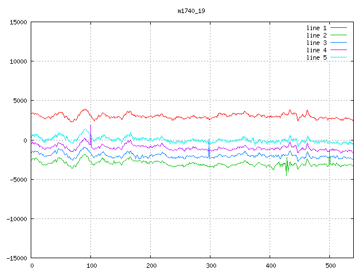
Task: Click the blue downward spike near x=300
Action: (209, 154)
